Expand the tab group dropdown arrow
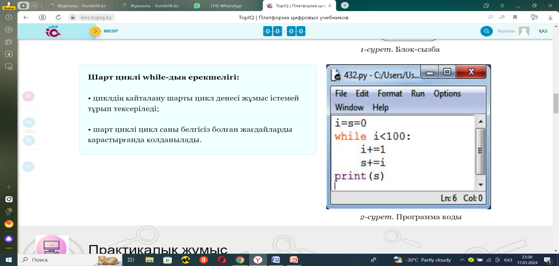559x266 pixels. click(34, 5)
